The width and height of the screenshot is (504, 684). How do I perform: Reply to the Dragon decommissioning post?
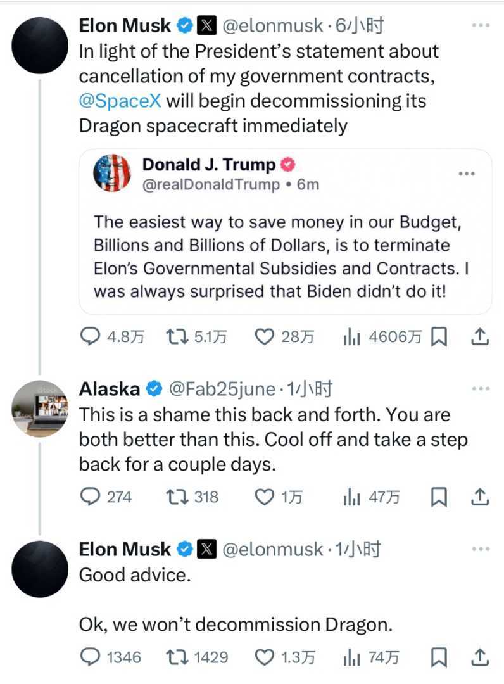tap(92, 337)
